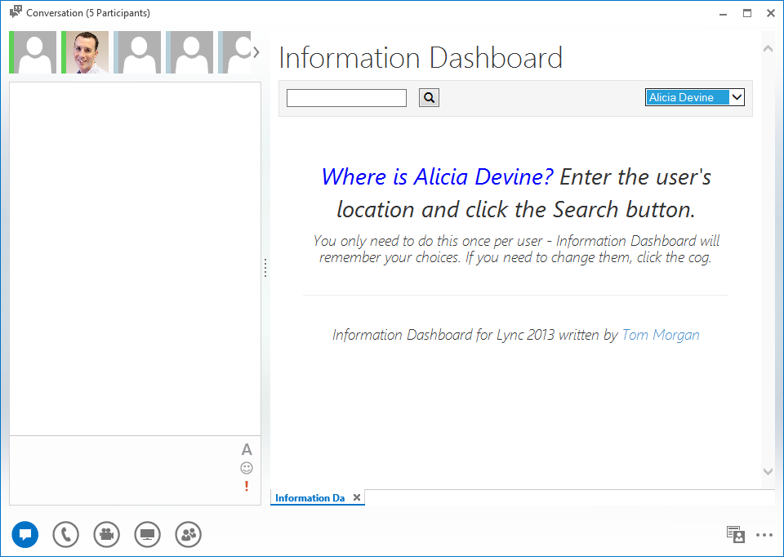Viewport: 784px width, 557px height.
Task: Open the IM chat button
Action: [x=25, y=534]
